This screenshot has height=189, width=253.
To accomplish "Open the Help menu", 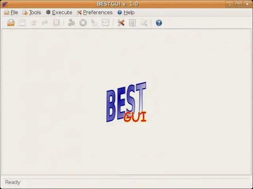I will coord(126,13).
